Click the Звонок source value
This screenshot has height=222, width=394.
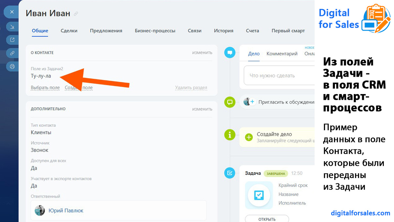pyautogui.click(x=39, y=150)
